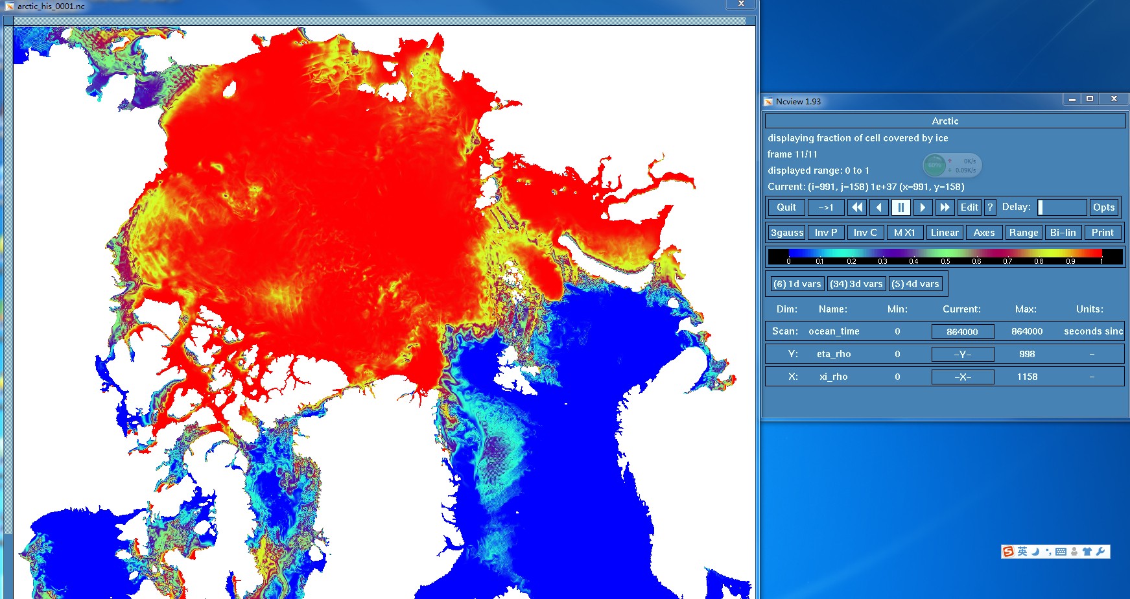The height and width of the screenshot is (599, 1130).
Task: Open the Sogou wrench settings icon
Action: click(1101, 552)
